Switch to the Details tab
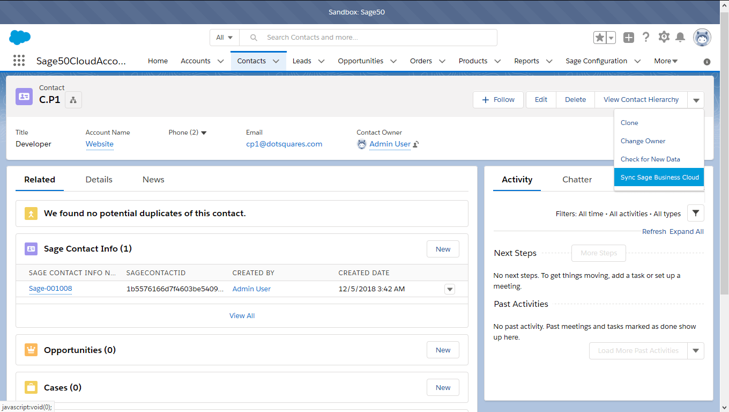Viewport: 729px width, 412px height. (99, 180)
